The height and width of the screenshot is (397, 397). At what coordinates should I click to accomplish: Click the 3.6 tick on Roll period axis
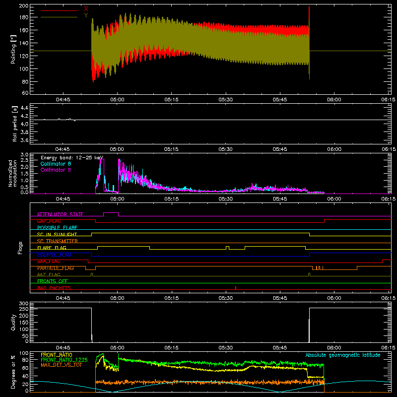point(24,140)
